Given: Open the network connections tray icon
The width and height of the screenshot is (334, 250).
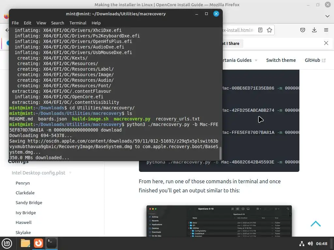Looking at the screenshot, I should click(302, 243).
